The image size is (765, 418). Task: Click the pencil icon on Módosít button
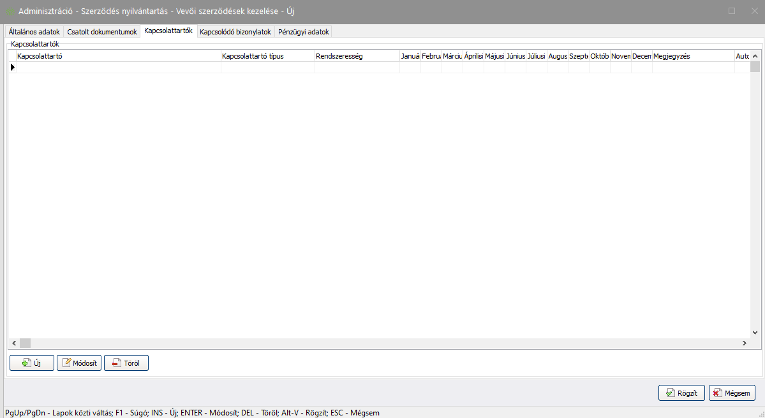[x=66, y=363]
